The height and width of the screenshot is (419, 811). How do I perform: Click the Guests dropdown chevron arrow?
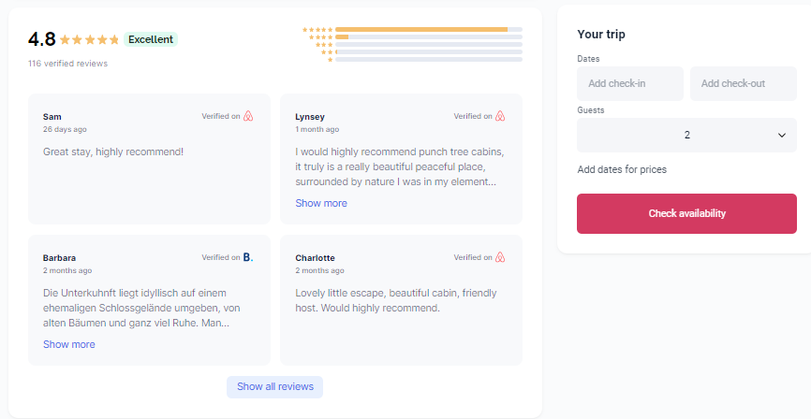pyautogui.click(x=782, y=136)
